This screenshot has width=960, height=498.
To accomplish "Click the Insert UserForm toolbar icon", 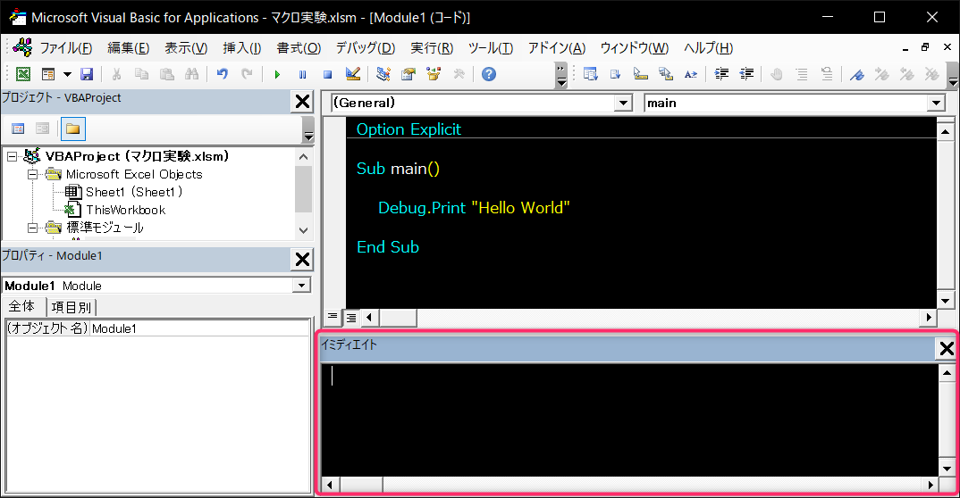I will click(47, 75).
